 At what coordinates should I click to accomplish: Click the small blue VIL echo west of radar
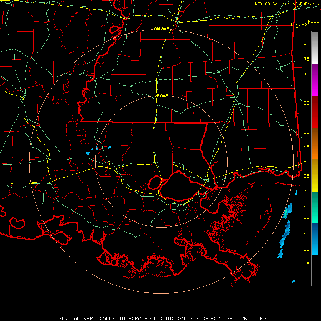(x=88, y=153)
